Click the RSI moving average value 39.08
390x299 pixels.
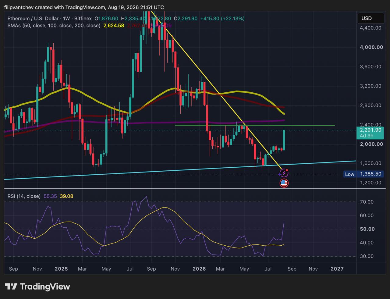(x=66, y=196)
